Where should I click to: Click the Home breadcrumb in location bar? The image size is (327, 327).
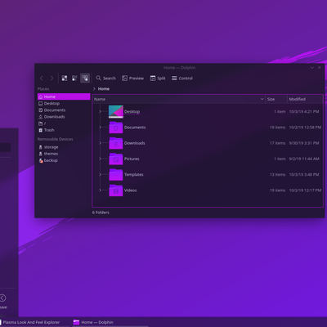coord(104,89)
